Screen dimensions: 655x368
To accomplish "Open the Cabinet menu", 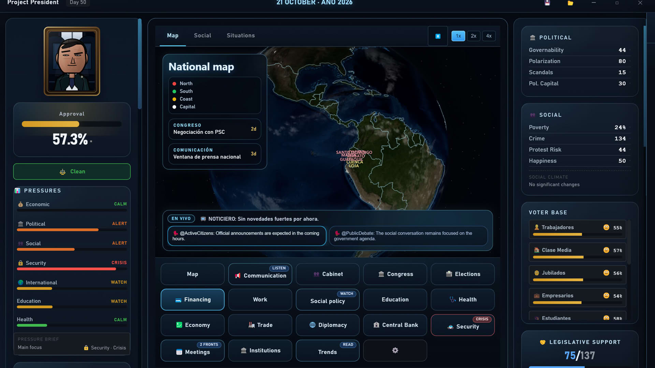I will (327, 274).
